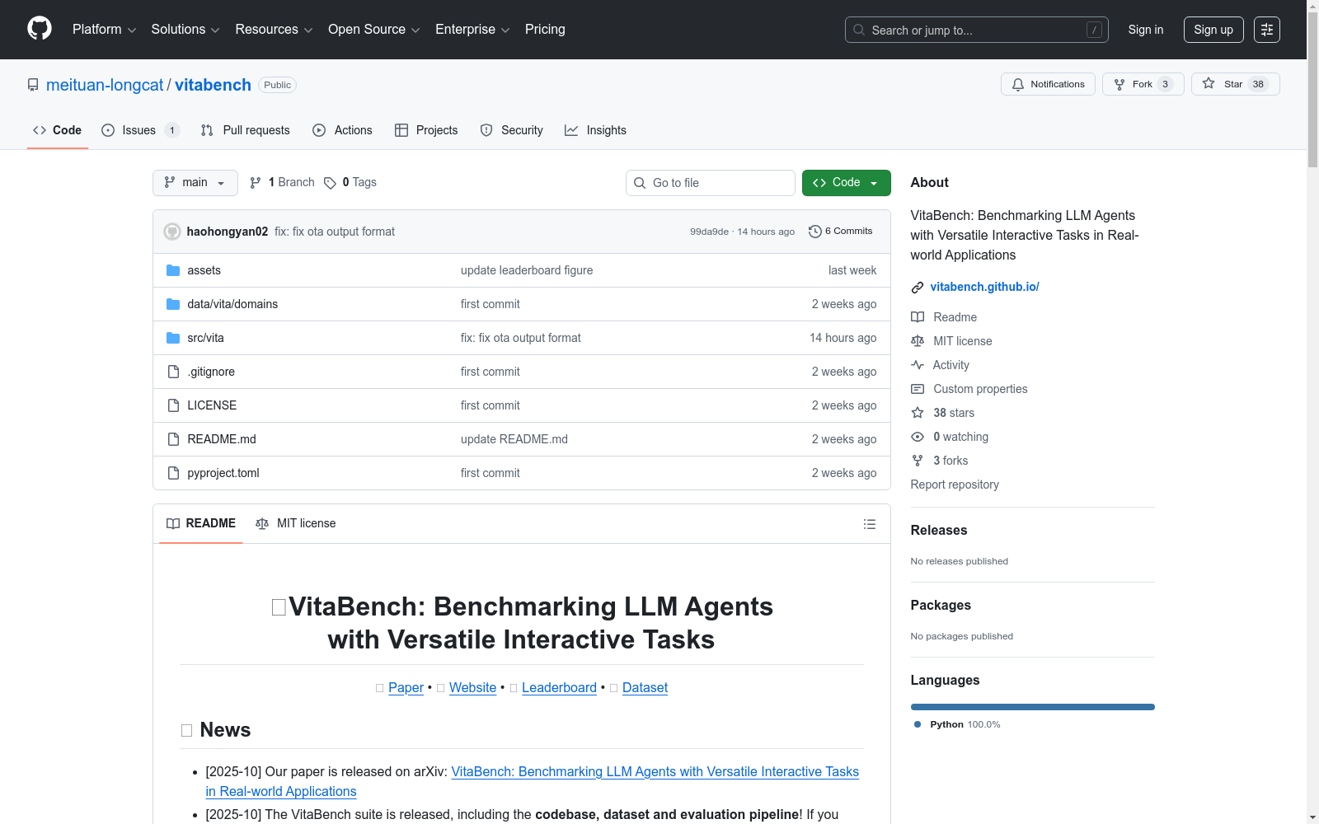1319x824 pixels.
Task: Click the tag icon beside Tags
Action: (330, 183)
